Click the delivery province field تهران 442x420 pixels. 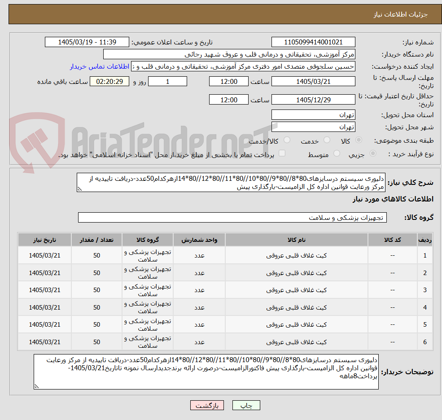tap(313, 115)
